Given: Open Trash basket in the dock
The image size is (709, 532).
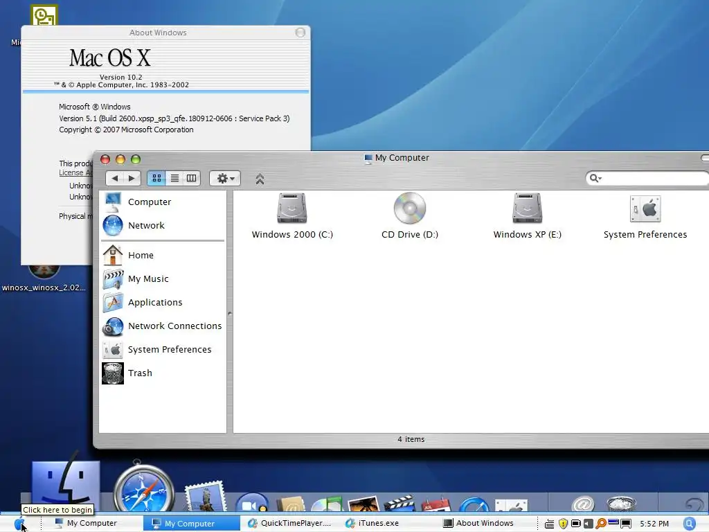Looking at the screenshot, I should pyautogui.click(x=621, y=504).
